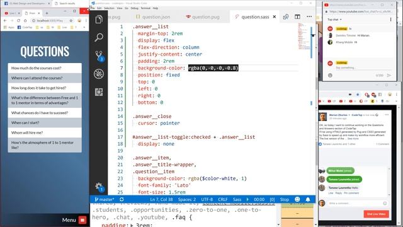Open changes icon in editor title bar
Viewport: 403px width, 227px height.
point(285,17)
